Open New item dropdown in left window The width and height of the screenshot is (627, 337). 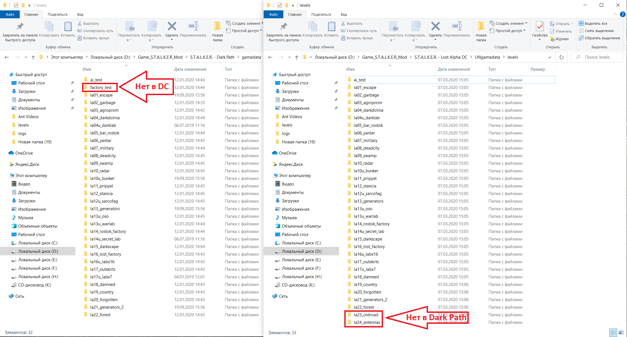pos(244,23)
